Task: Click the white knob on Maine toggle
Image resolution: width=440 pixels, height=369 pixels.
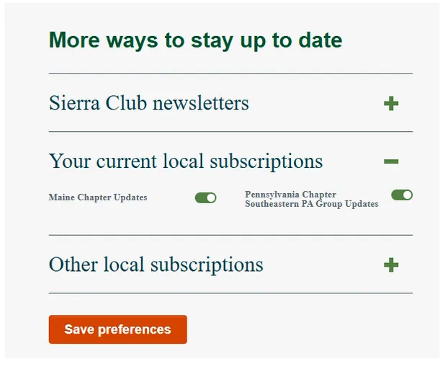Action: [211, 197]
